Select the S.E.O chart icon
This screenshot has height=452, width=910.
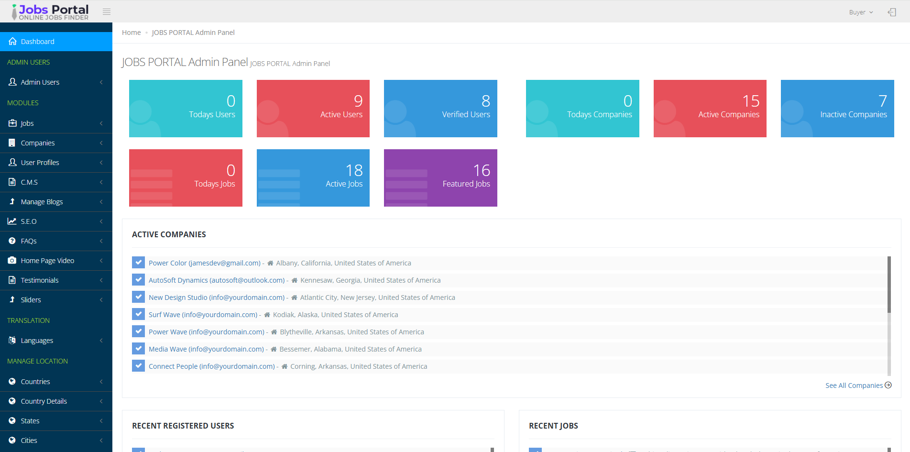[x=12, y=221]
